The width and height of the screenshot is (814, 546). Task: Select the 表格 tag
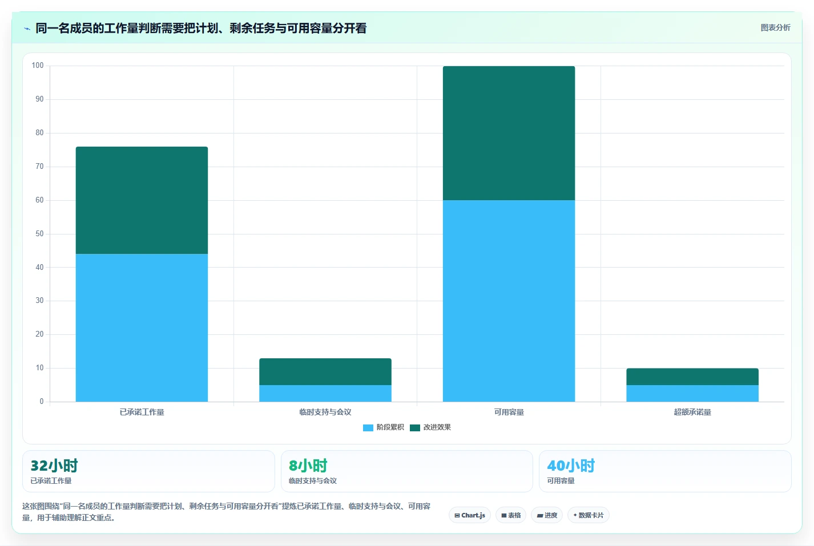[511, 515]
